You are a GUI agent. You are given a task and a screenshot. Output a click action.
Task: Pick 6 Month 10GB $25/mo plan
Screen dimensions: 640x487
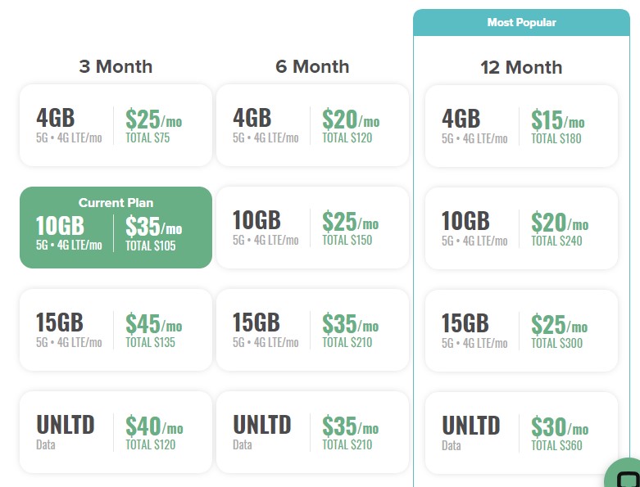pyautogui.click(x=313, y=228)
